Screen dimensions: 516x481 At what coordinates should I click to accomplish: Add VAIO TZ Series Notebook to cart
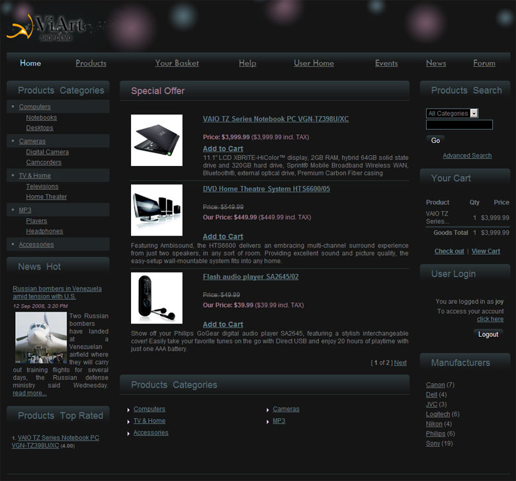click(223, 149)
